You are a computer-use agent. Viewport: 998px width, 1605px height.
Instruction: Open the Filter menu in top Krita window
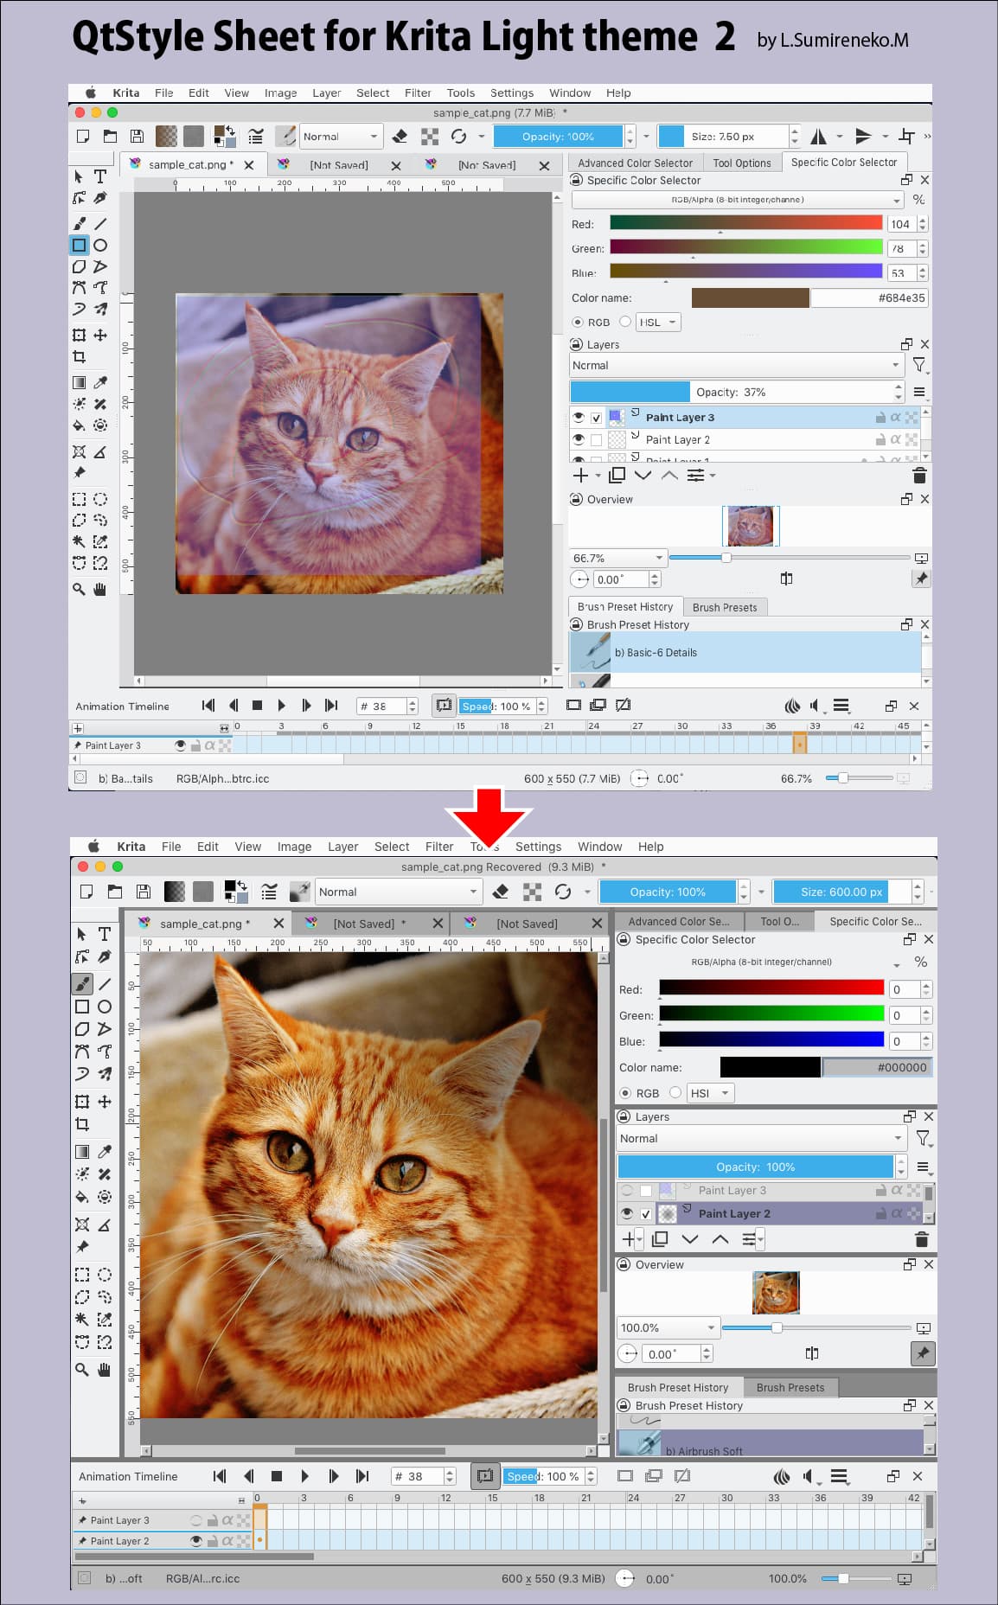click(x=418, y=93)
